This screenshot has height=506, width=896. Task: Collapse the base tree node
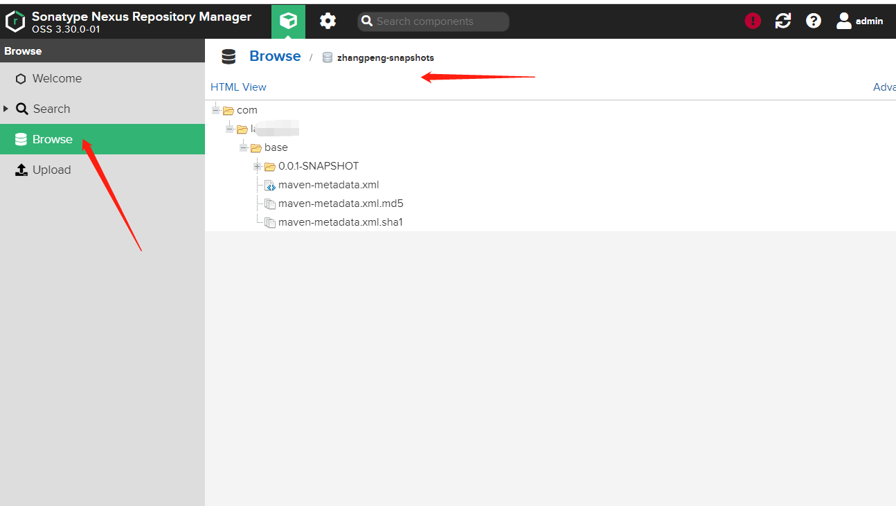coord(244,147)
